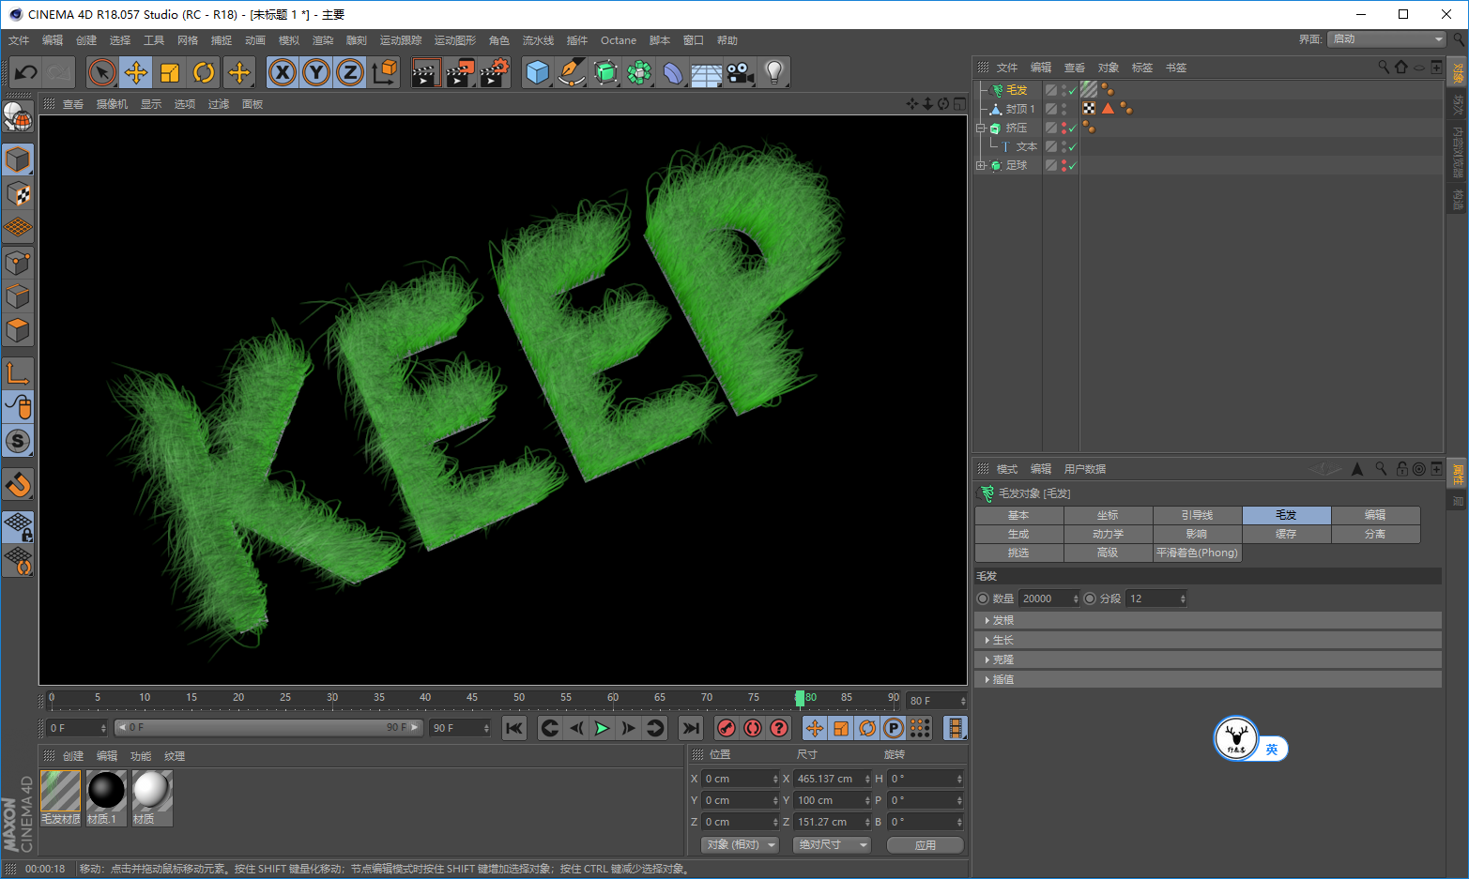
Task: Activate the Scale tool
Action: tap(170, 72)
